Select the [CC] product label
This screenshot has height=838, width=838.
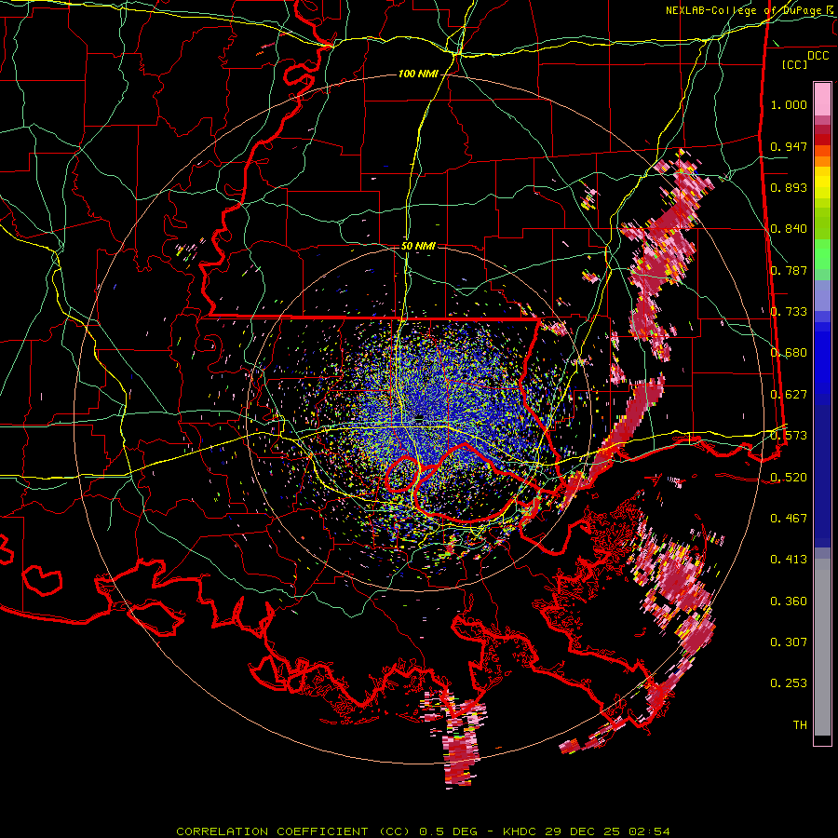[795, 64]
